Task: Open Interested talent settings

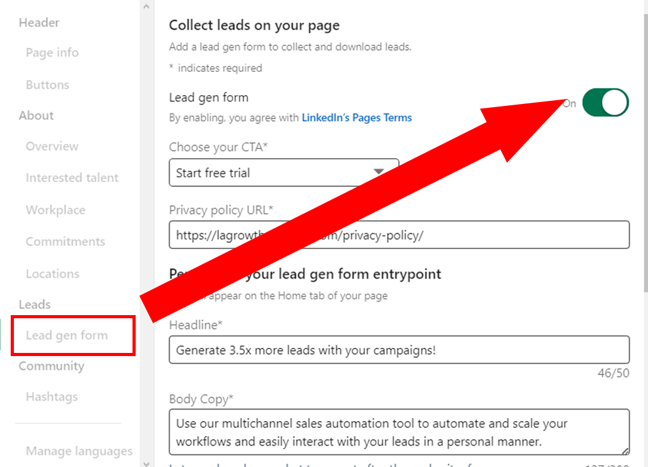Action: point(72,178)
